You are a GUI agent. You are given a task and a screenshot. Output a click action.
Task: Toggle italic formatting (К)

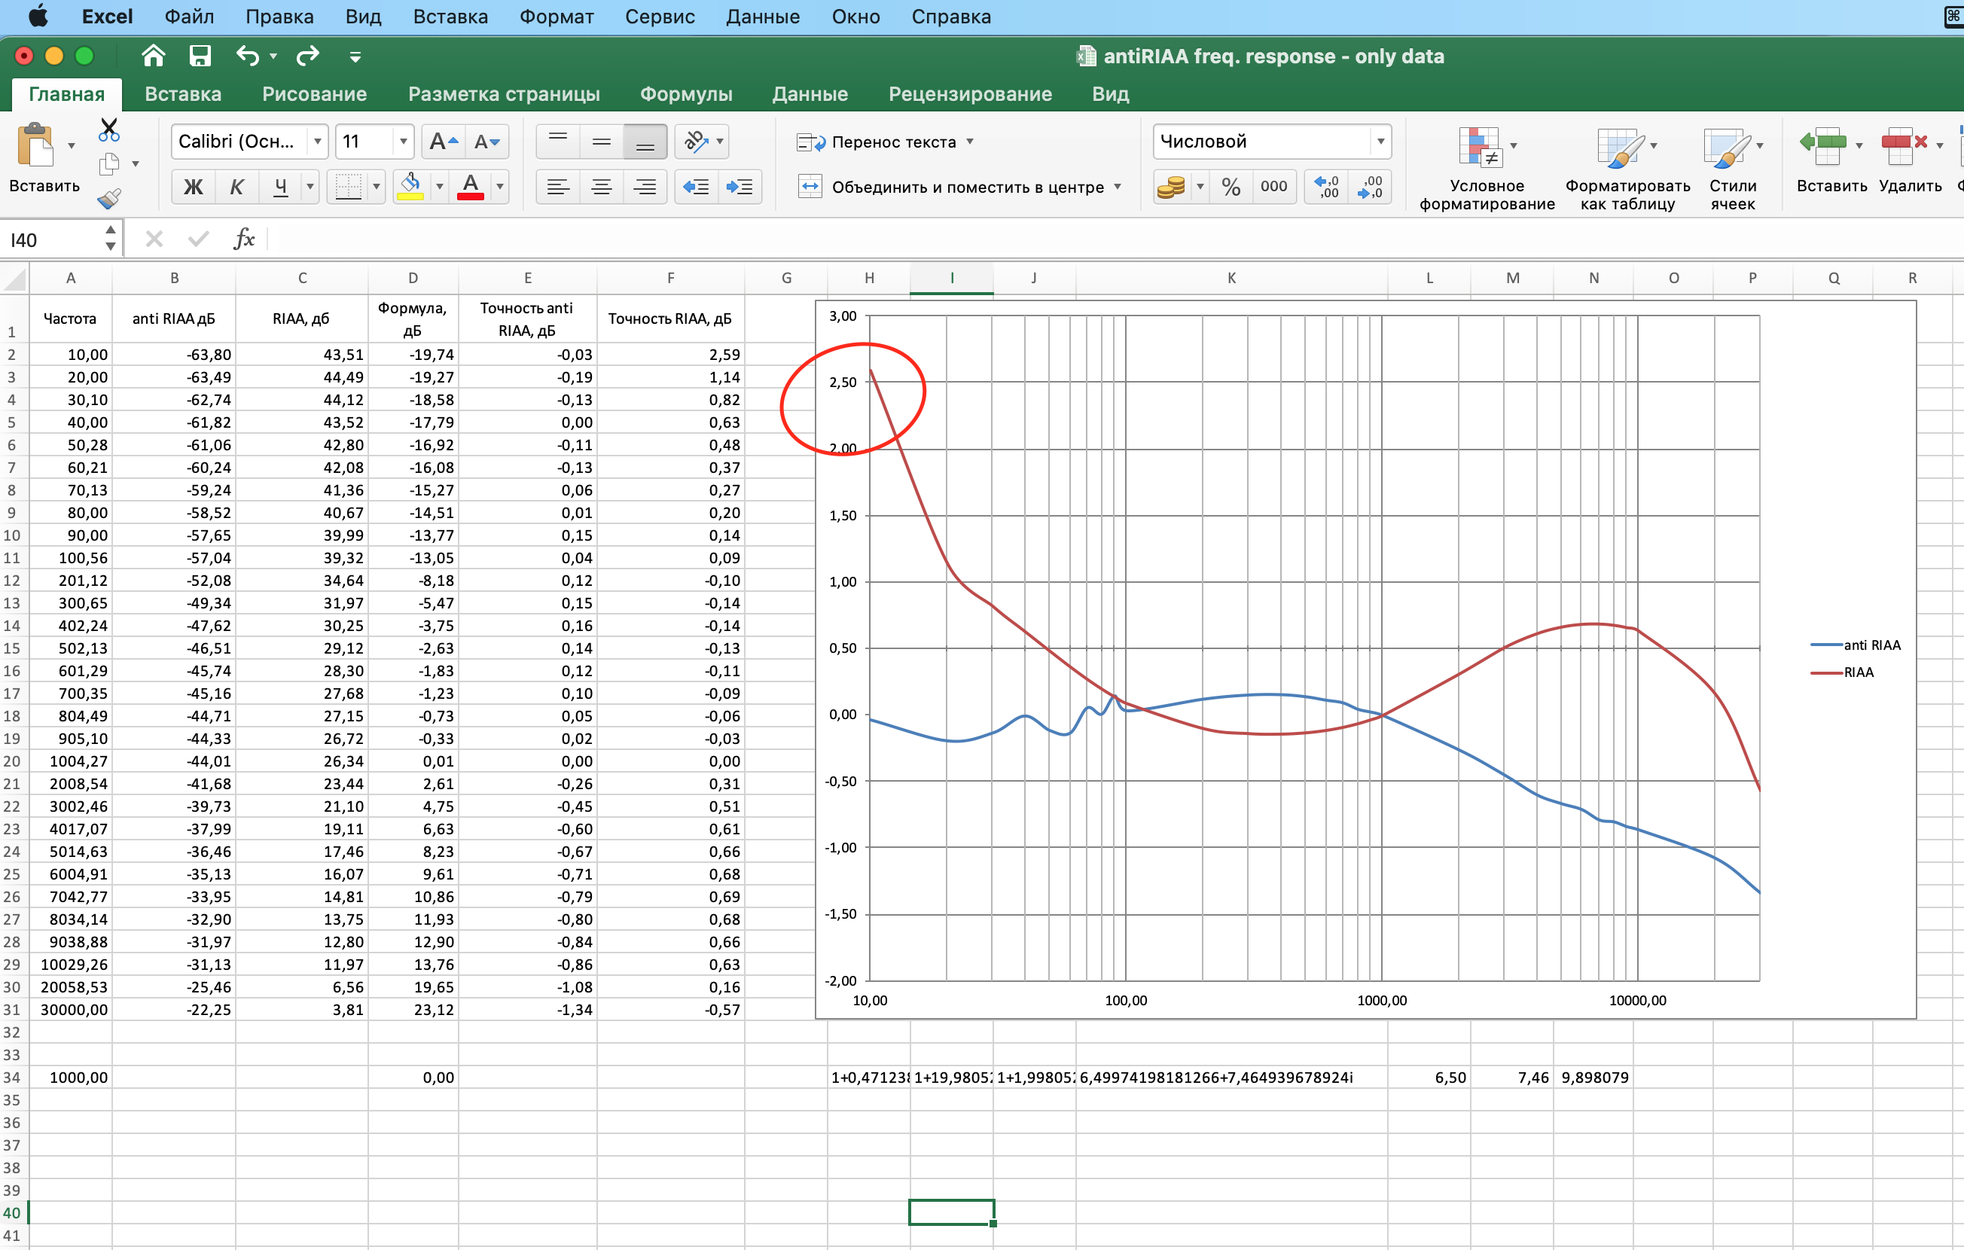[x=236, y=187]
